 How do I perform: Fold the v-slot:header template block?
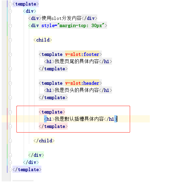tap(10, 83)
